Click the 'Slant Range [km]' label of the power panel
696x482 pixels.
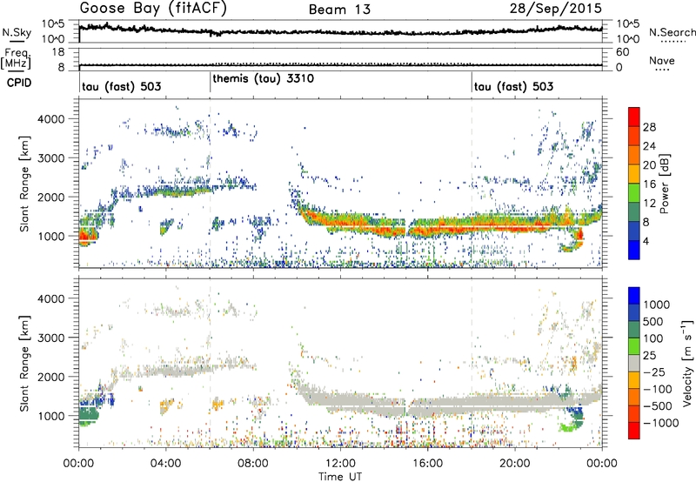pyautogui.click(x=24, y=184)
